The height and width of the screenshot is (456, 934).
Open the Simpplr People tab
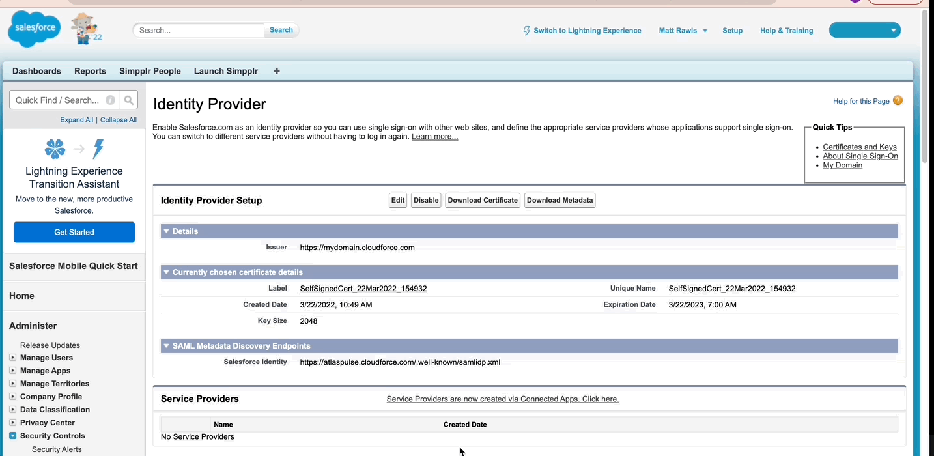point(150,71)
